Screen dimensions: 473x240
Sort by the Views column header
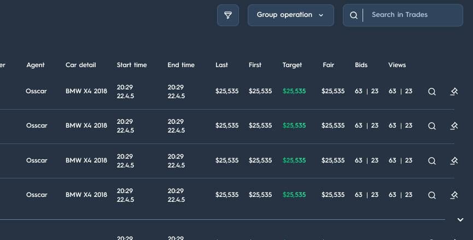coord(397,65)
